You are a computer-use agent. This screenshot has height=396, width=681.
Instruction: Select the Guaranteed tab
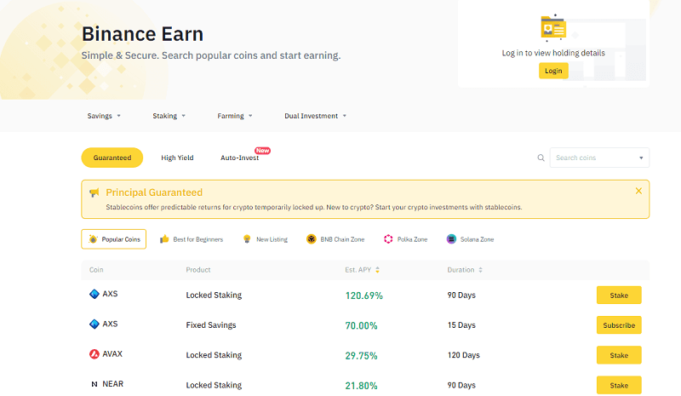tap(112, 158)
